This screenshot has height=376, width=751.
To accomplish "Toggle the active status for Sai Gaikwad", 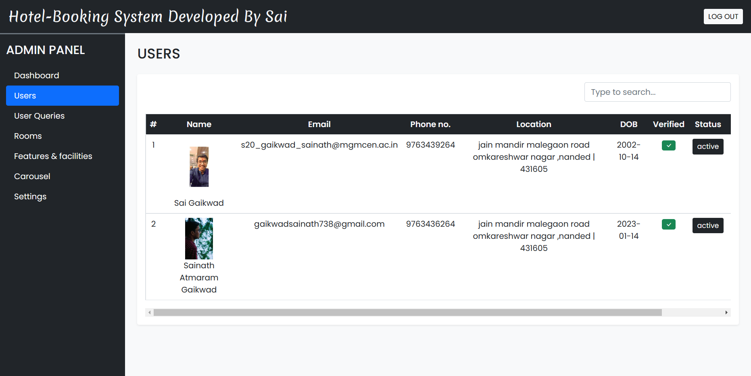I will coord(708,146).
